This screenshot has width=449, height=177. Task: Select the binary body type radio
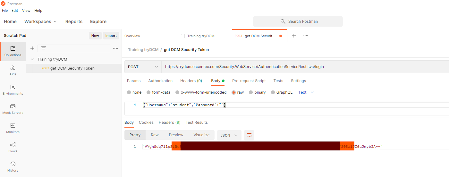(x=251, y=92)
